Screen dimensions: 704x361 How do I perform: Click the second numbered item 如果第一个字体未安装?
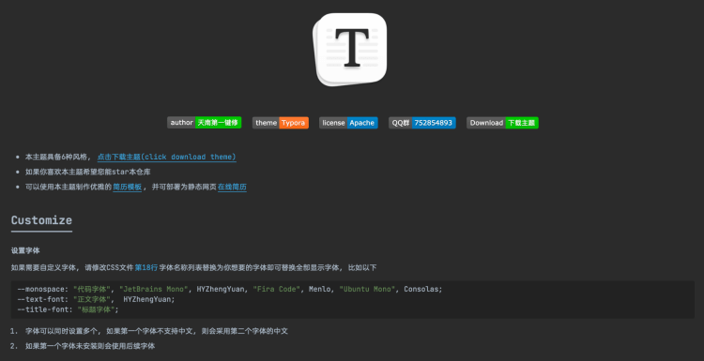pos(90,346)
